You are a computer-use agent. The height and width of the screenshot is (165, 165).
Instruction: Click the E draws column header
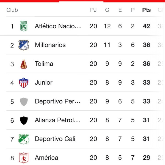pos(120,10)
